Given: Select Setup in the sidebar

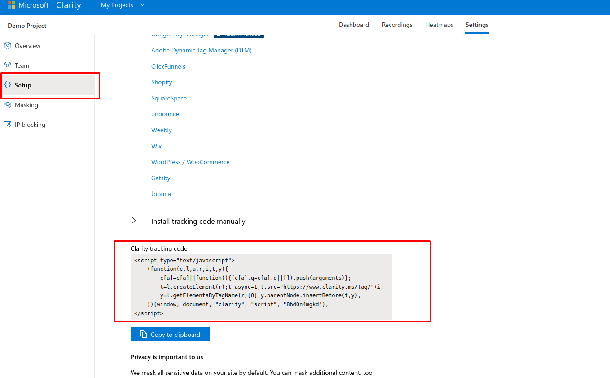Looking at the screenshot, I should [x=48, y=85].
